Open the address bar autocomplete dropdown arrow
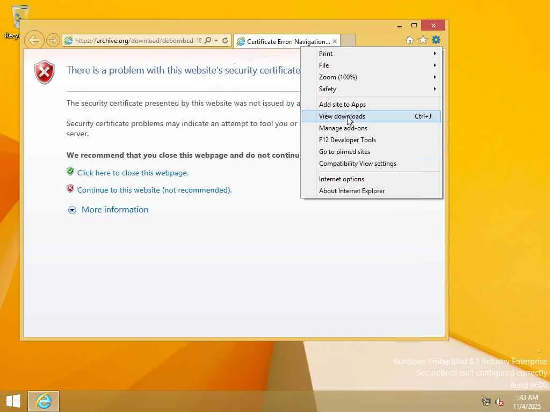Viewport: 550px width, 412px height. point(216,41)
